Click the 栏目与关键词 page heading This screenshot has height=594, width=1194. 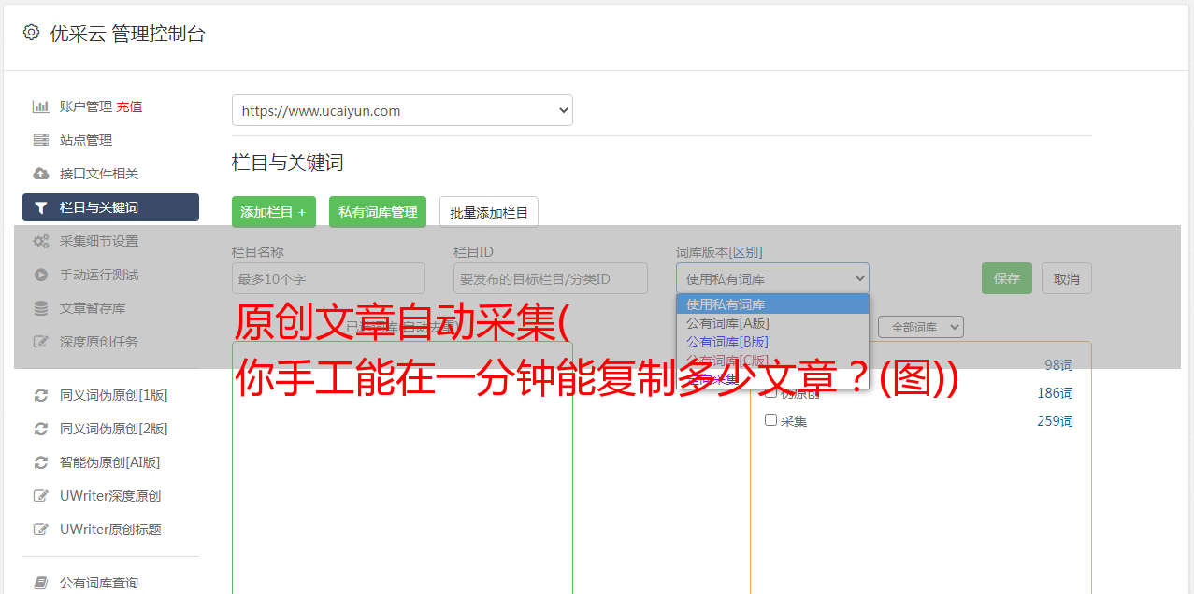point(288,163)
